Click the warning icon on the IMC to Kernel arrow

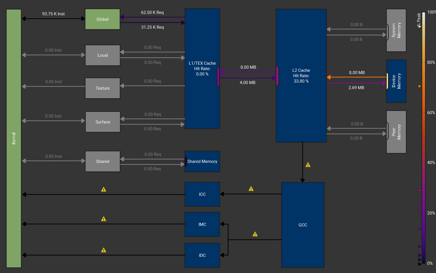(104, 219)
